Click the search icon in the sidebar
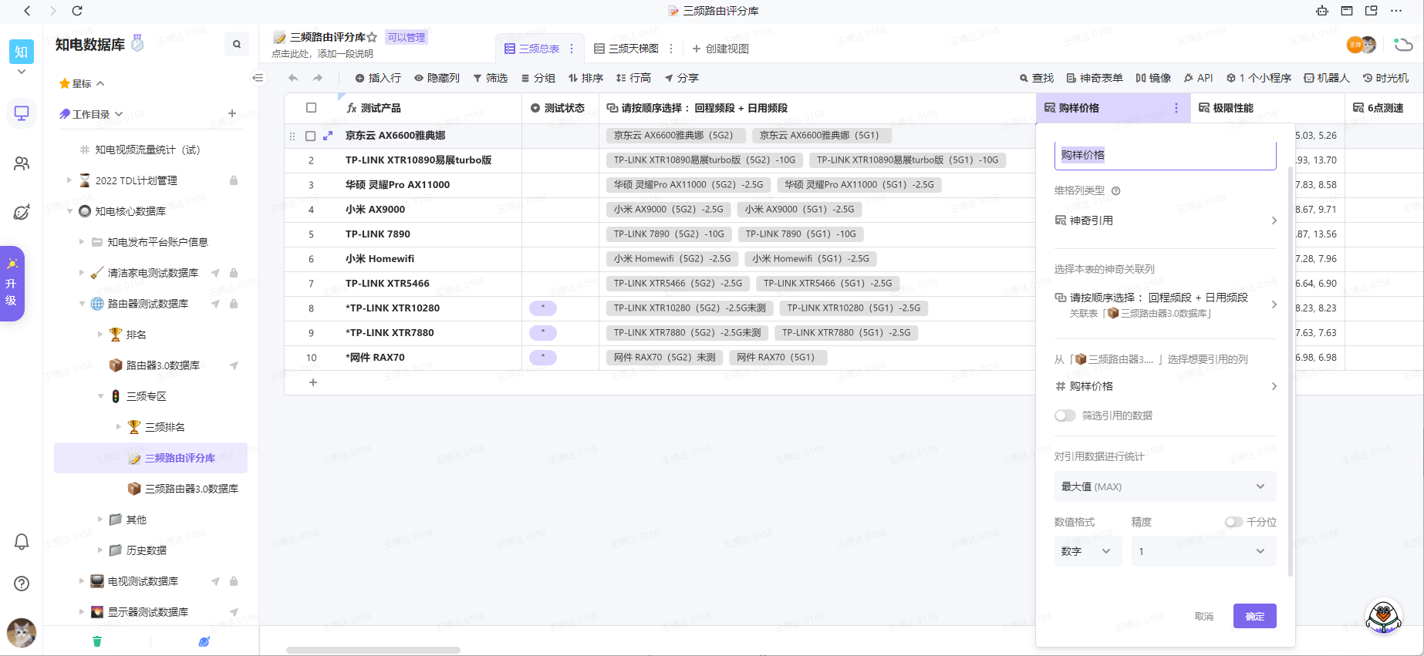 pos(237,45)
